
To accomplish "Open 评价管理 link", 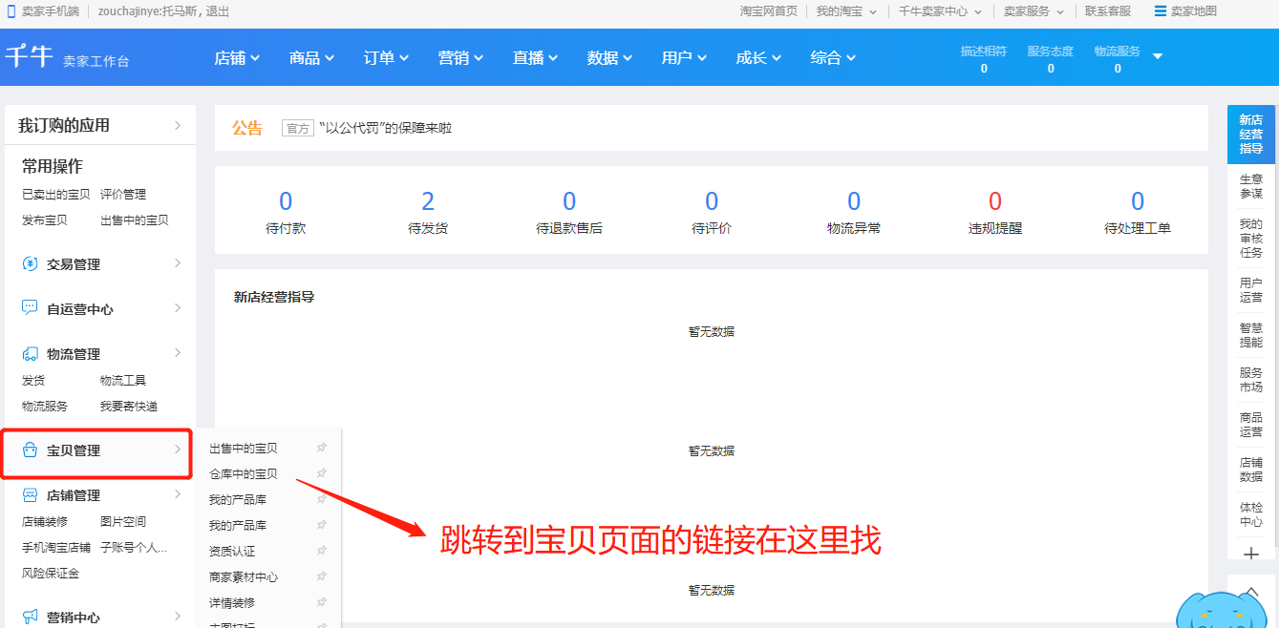I will tap(123, 194).
